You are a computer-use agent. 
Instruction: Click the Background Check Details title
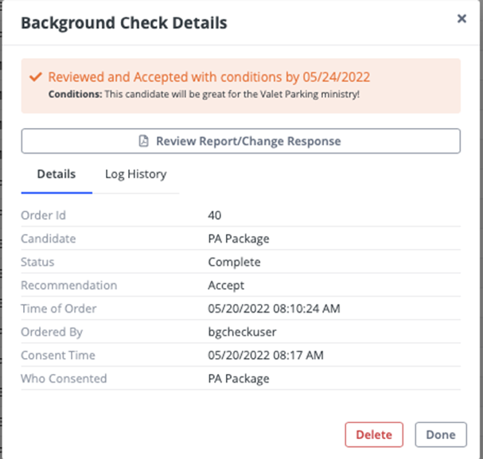[x=123, y=22]
